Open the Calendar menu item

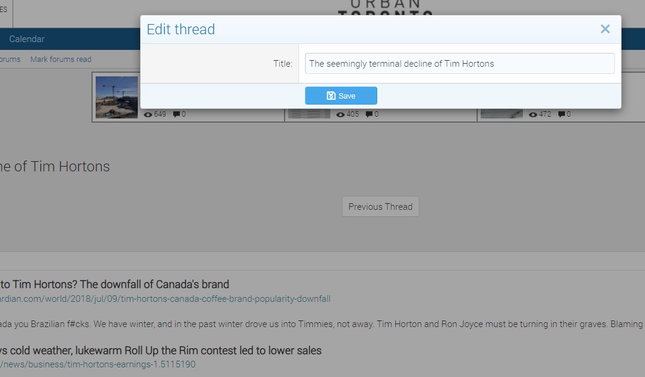26,39
